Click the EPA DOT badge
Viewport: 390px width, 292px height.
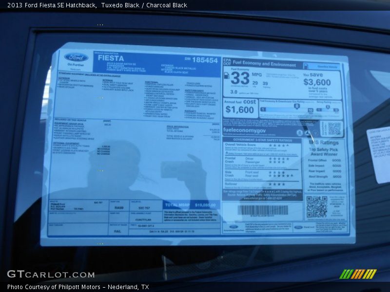pyautogui.click(x=227, y=62)
